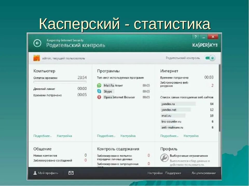Toggle the Родительский контроль switch off

tap(210, 58)
